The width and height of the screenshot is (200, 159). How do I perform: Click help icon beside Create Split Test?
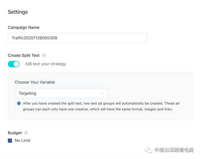coord(44,55)
